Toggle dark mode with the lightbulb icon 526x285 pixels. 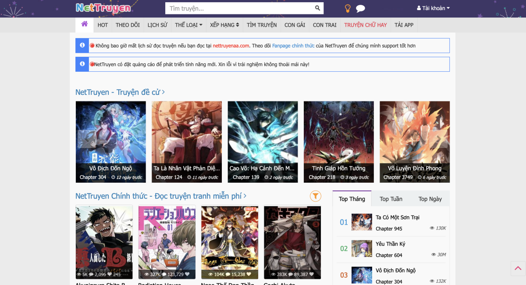tap(348, 8)
